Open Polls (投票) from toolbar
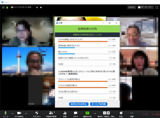Screen dimensions: 160x118 [65, 114]
